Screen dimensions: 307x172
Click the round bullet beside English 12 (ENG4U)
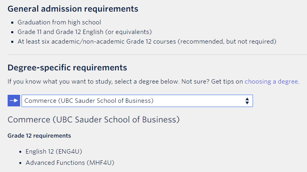pos(20,152)
